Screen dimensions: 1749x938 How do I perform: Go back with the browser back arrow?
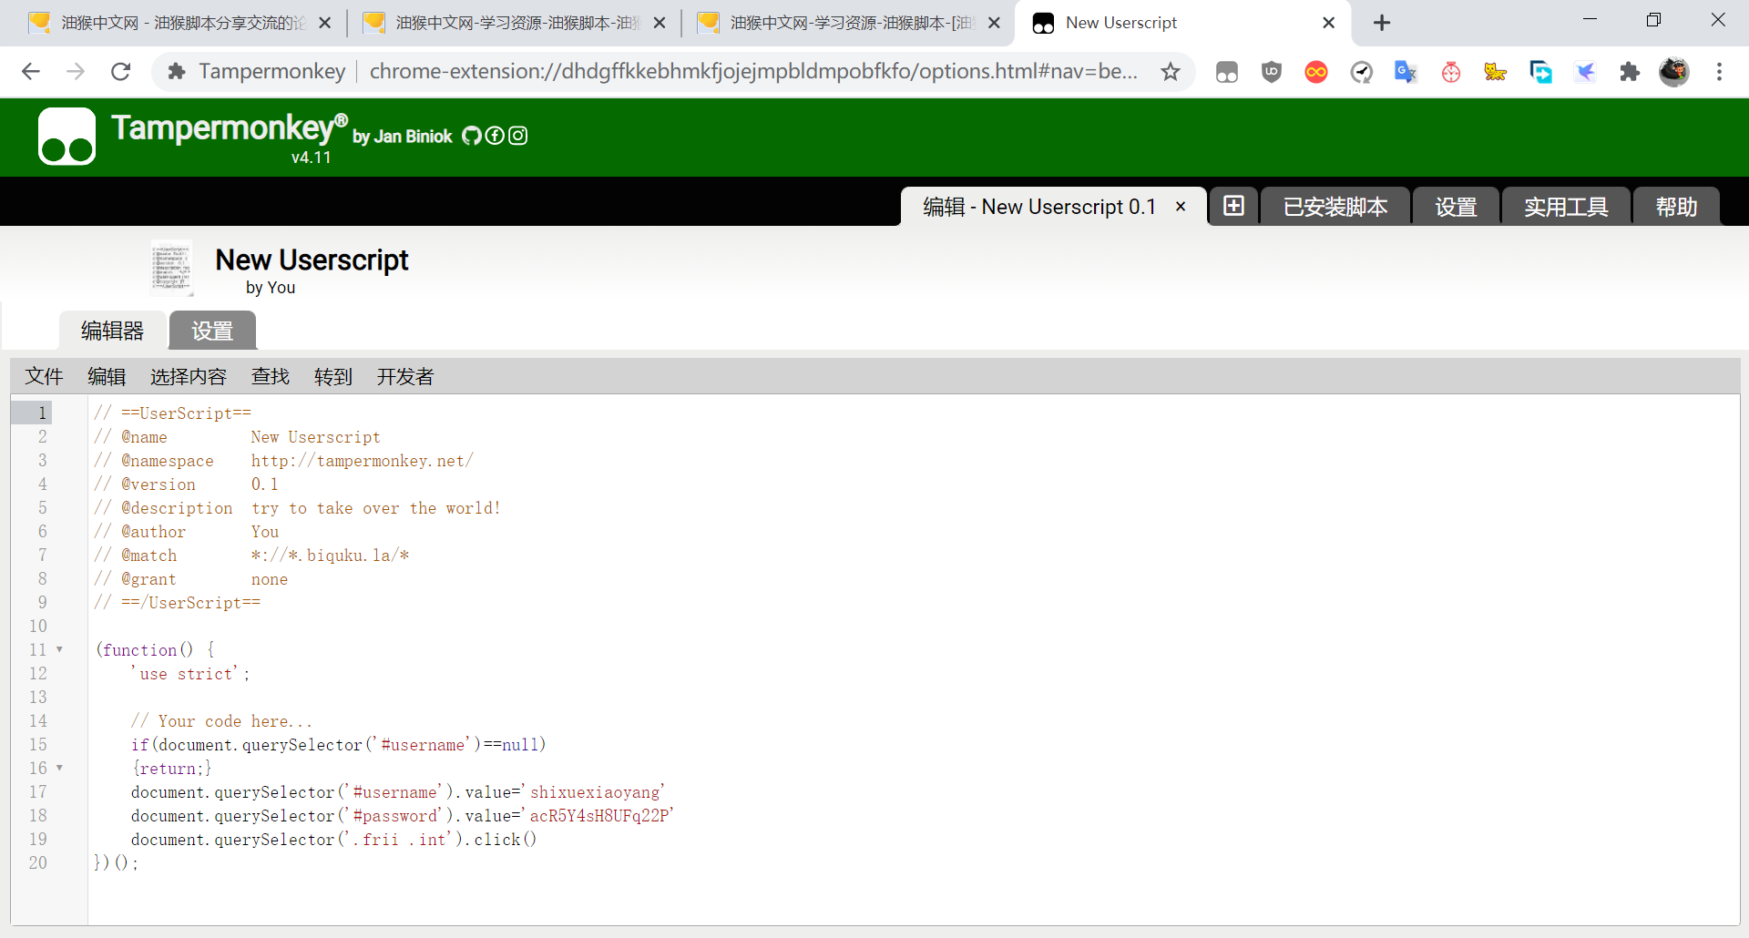point(31,71)
